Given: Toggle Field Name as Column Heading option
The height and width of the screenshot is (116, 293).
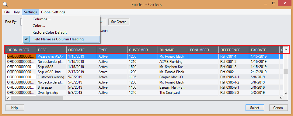Looking at the screenshot, I should tap(61, 39).
